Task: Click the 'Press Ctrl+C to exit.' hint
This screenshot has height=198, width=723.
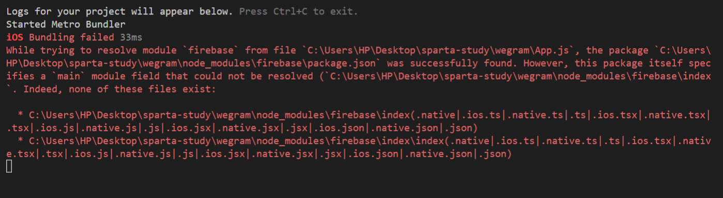Action: [298, 11]
